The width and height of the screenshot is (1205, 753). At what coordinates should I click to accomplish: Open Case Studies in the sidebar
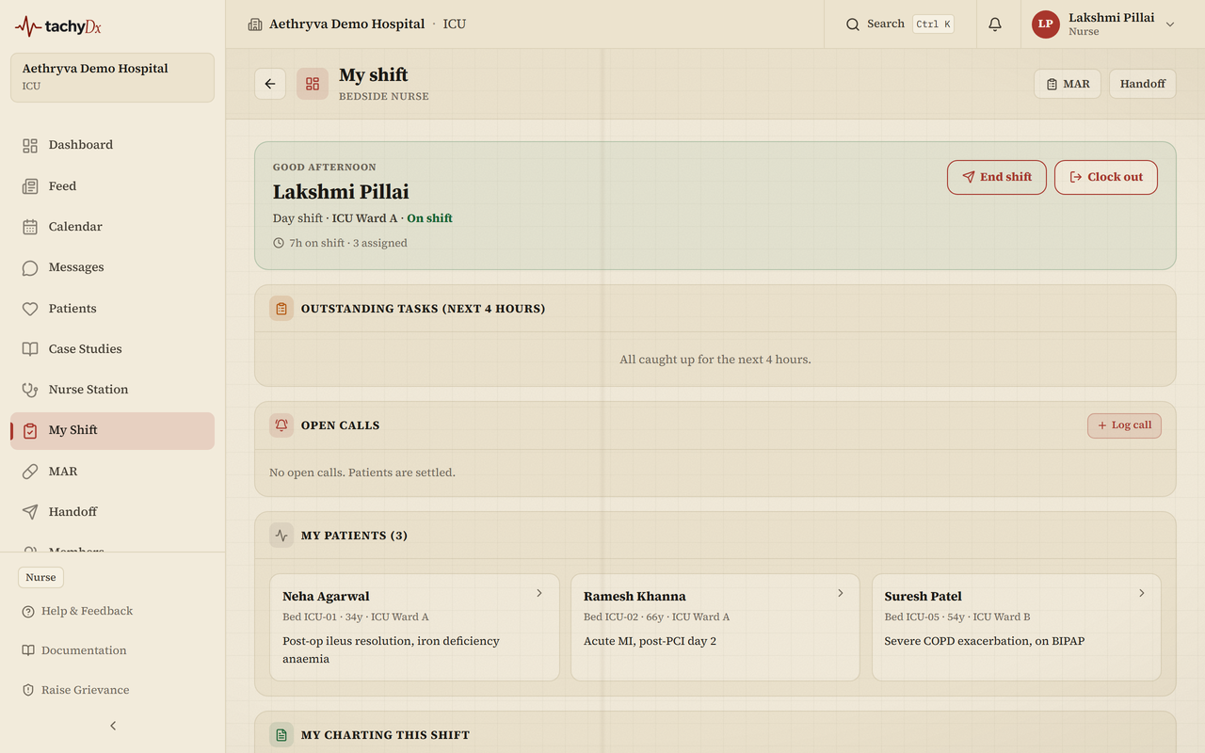[x=112, y=349]
